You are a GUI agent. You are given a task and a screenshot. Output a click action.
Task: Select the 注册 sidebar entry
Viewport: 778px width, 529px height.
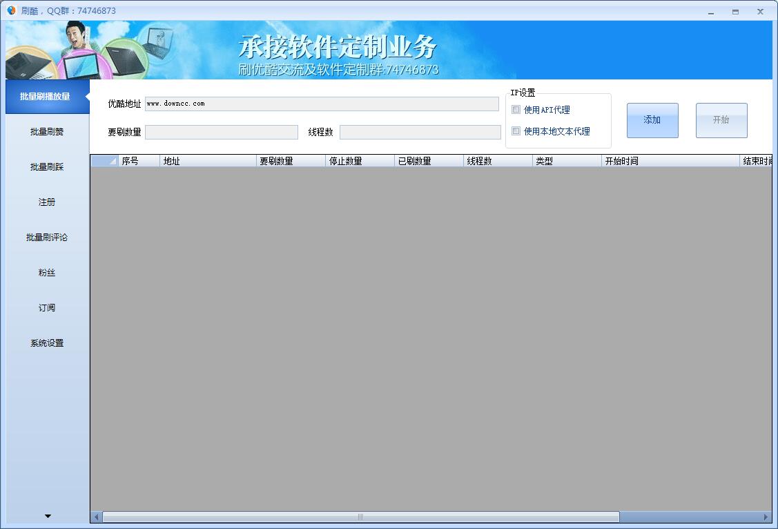[x=46, y=202]
